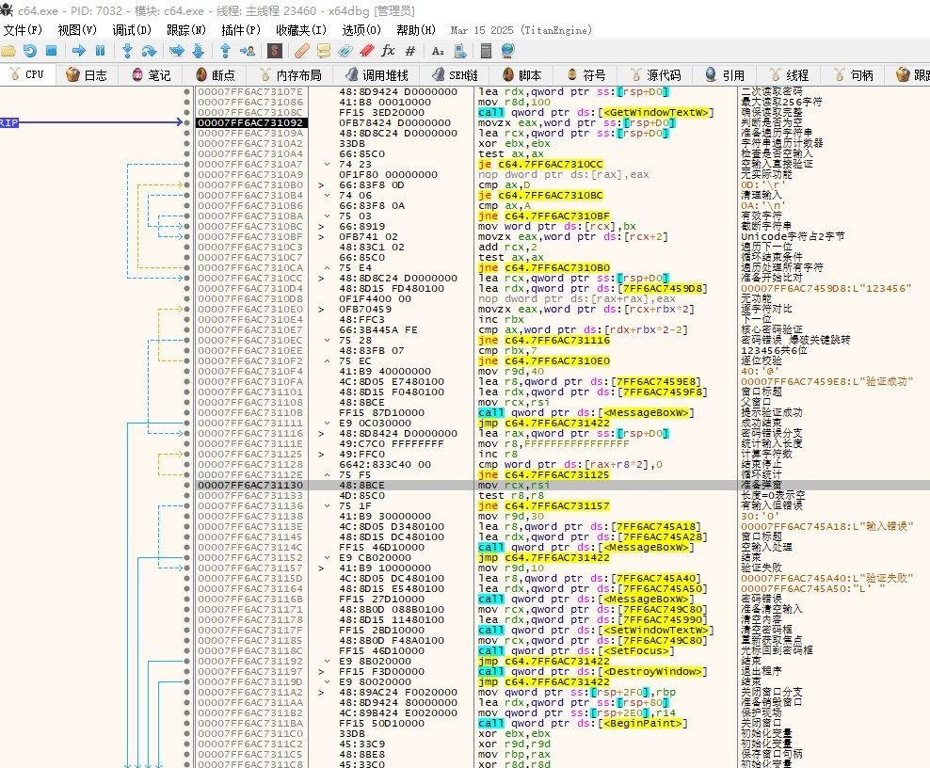The height and width of the screenshot is (768, 930).
Task: Click the Restart program toolbar icon
Action: coord(30,51)
